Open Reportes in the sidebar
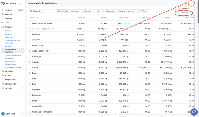199x117 pixels. click(8, 14)
